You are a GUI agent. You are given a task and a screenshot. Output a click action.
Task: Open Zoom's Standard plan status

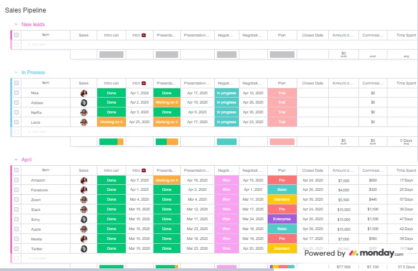(282, 200)
